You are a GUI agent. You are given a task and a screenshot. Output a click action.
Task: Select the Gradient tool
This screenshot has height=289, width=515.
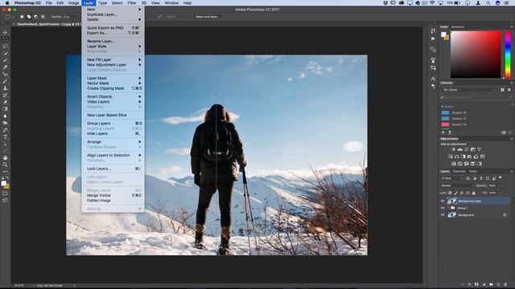coord(5,109)
